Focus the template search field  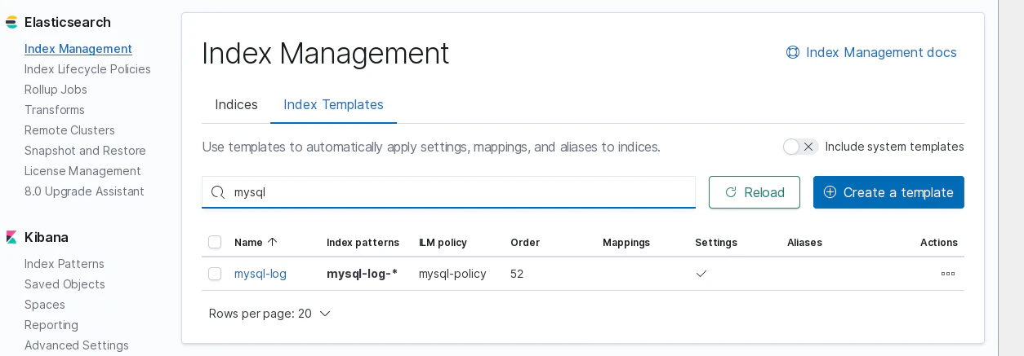click(x=448, y=192)
